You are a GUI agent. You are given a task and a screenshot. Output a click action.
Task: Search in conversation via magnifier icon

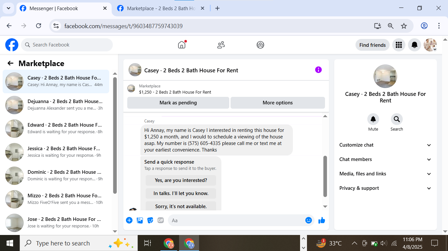click(x=397, y=119)
